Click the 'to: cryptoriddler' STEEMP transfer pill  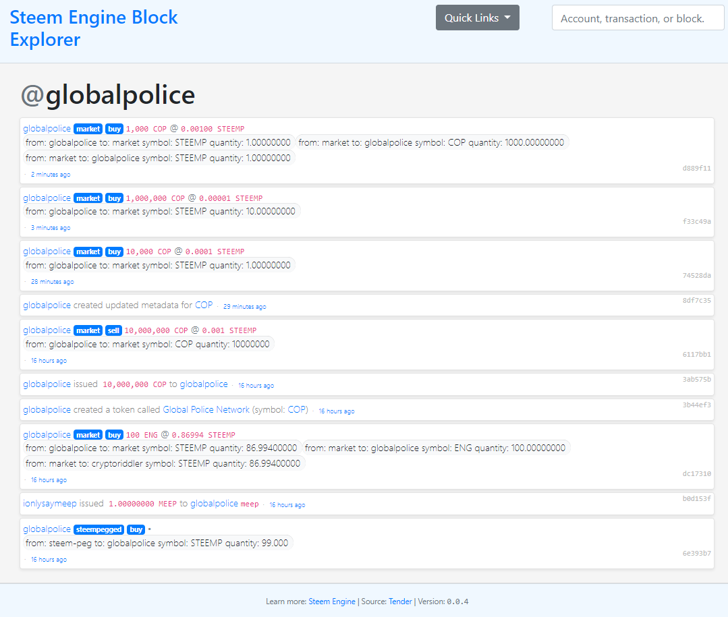click(163, 463)
